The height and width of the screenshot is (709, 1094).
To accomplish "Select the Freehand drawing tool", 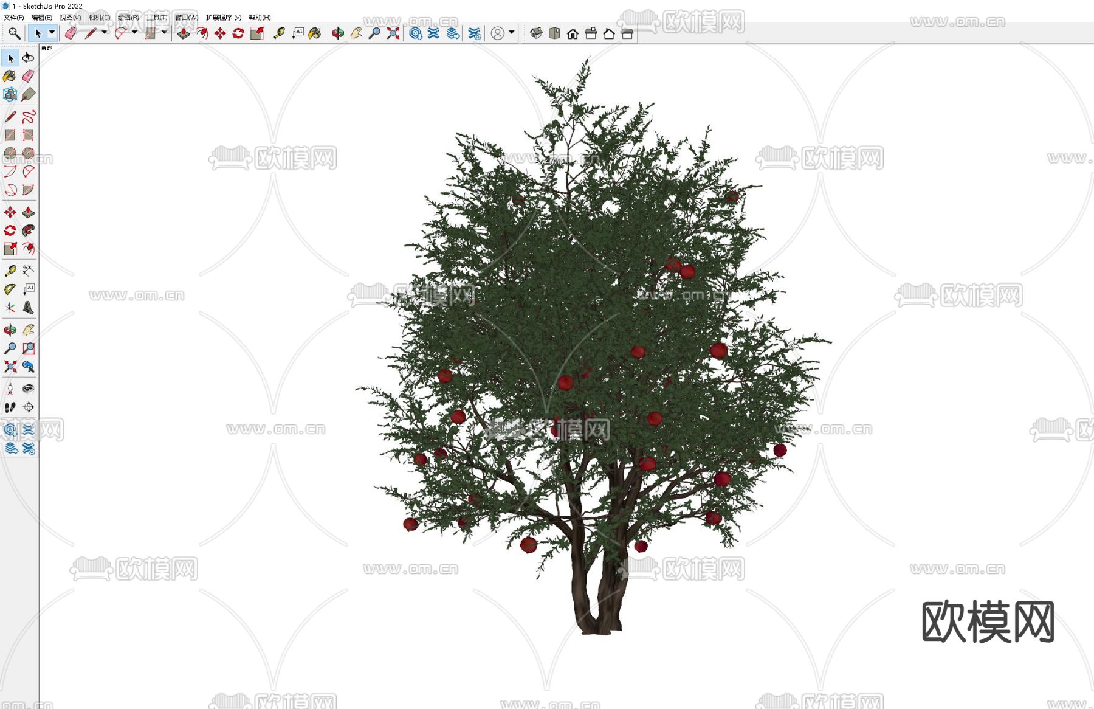I will pos(29,116).
